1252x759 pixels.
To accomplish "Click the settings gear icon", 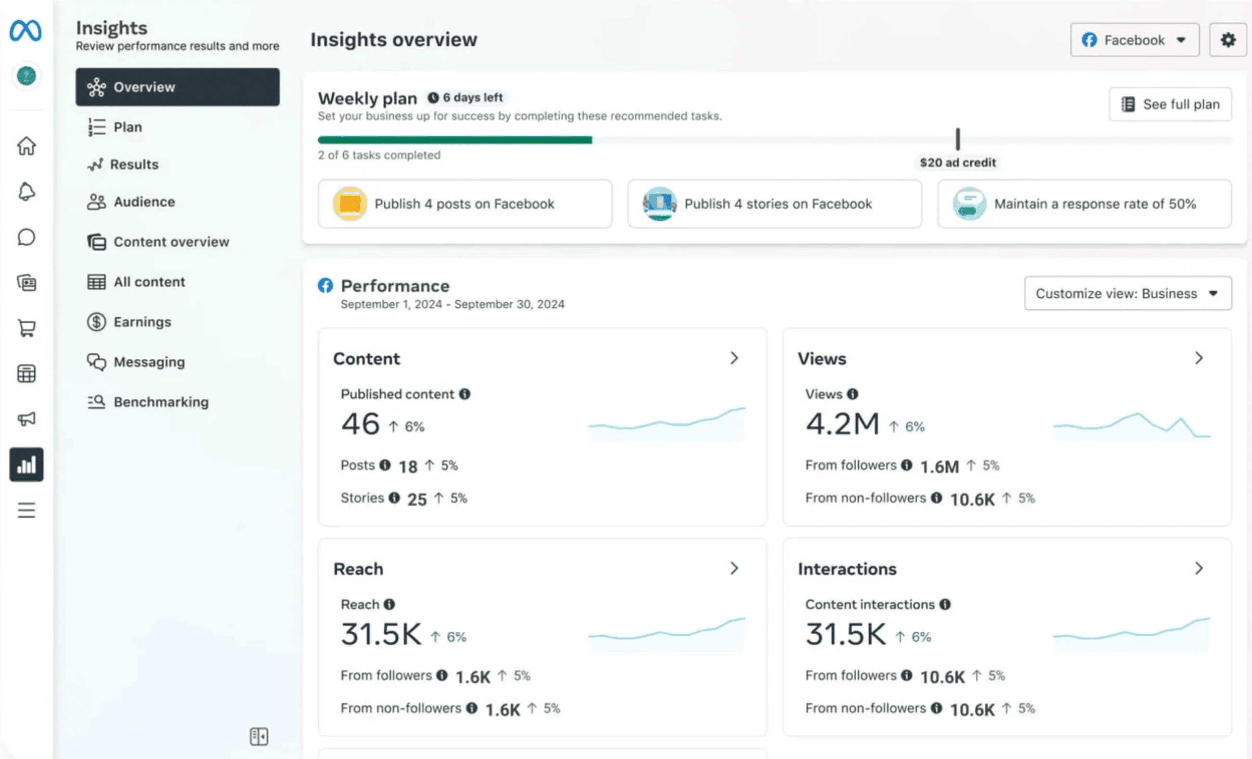I will [1227, 39].
